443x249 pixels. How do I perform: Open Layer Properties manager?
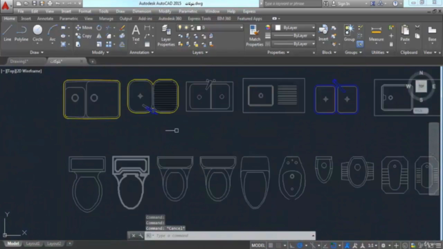166,35
